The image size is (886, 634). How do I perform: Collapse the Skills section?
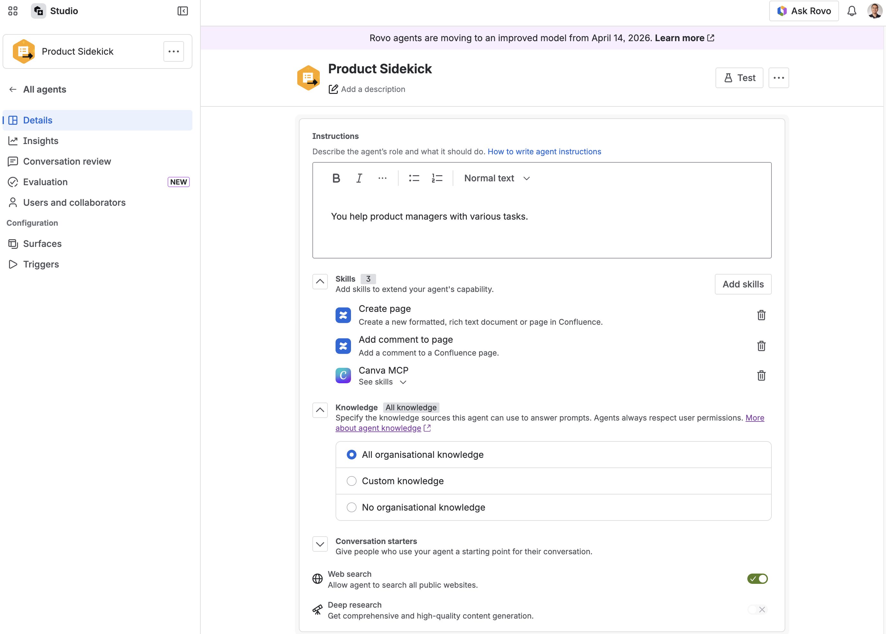pos(320,282)
